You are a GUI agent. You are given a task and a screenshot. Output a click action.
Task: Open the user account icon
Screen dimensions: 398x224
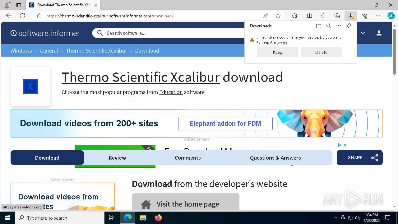[379, 33]
